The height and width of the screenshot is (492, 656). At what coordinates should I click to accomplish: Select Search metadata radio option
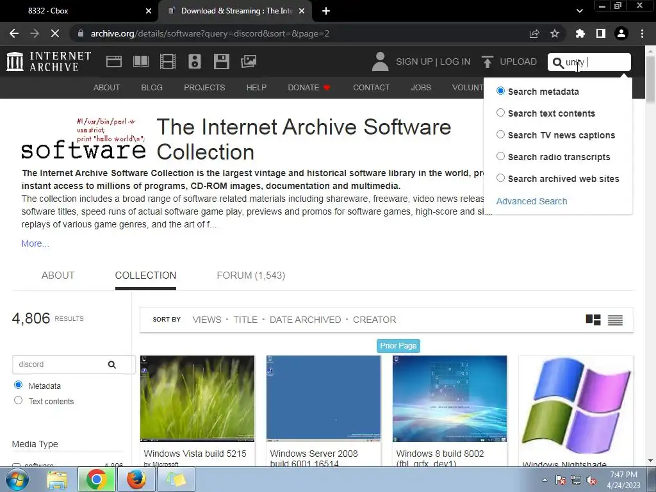tap(500, 91)
